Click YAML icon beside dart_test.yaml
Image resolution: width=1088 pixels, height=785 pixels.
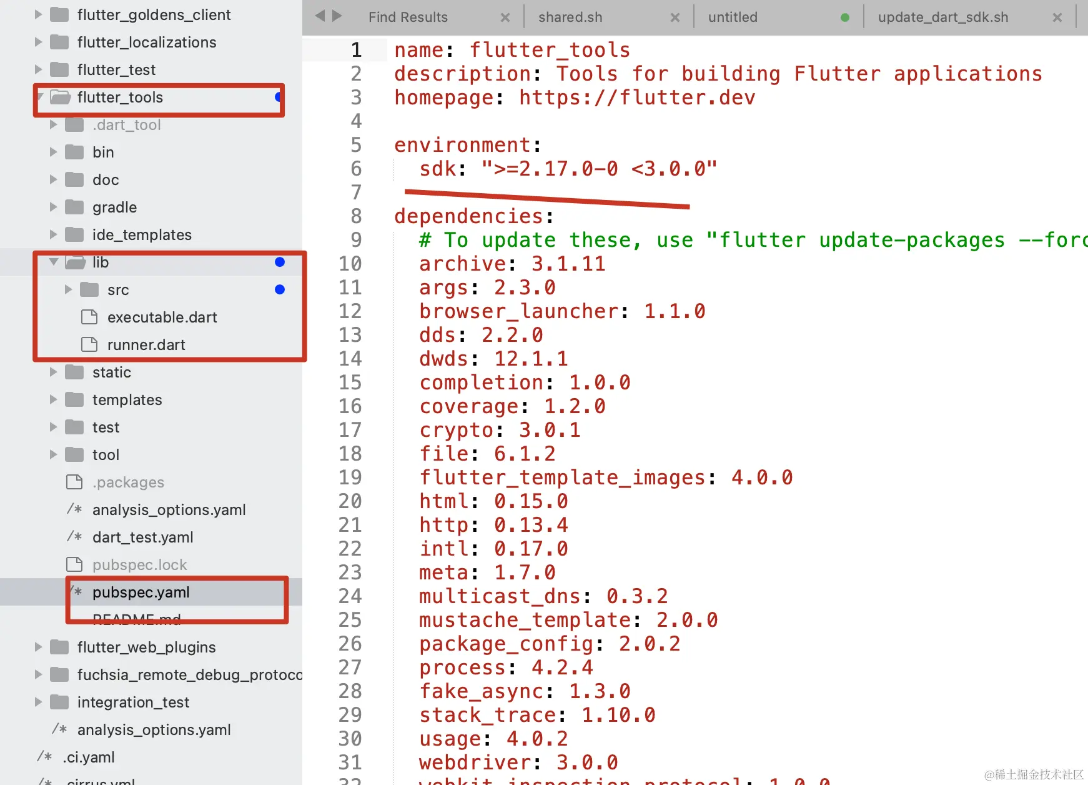tap(74, 537)
